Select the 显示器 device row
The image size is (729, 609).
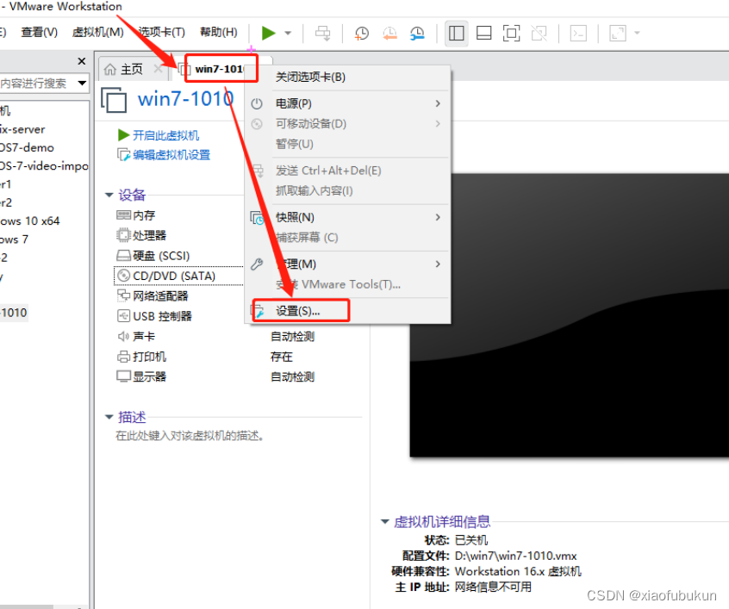click(141, 376)
